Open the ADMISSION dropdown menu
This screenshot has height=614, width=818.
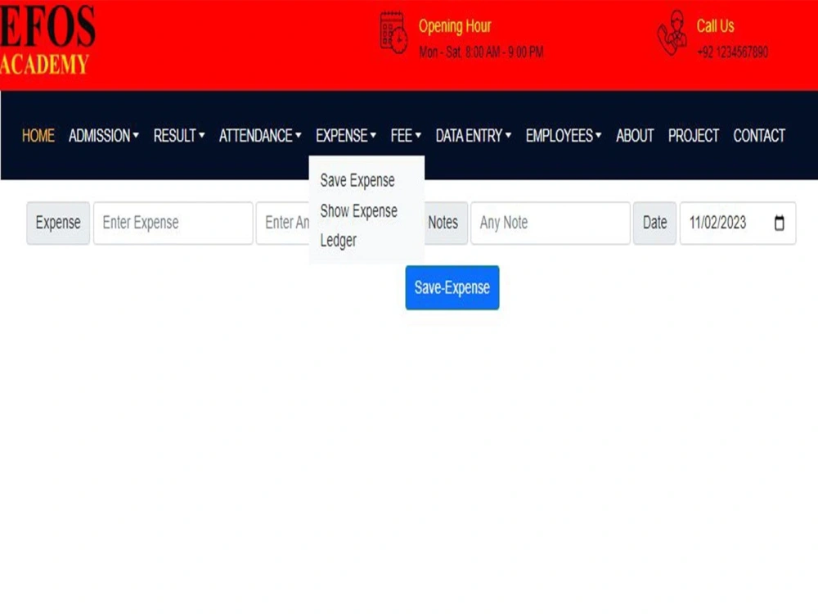pyautogui.click(x=104, y=136)
